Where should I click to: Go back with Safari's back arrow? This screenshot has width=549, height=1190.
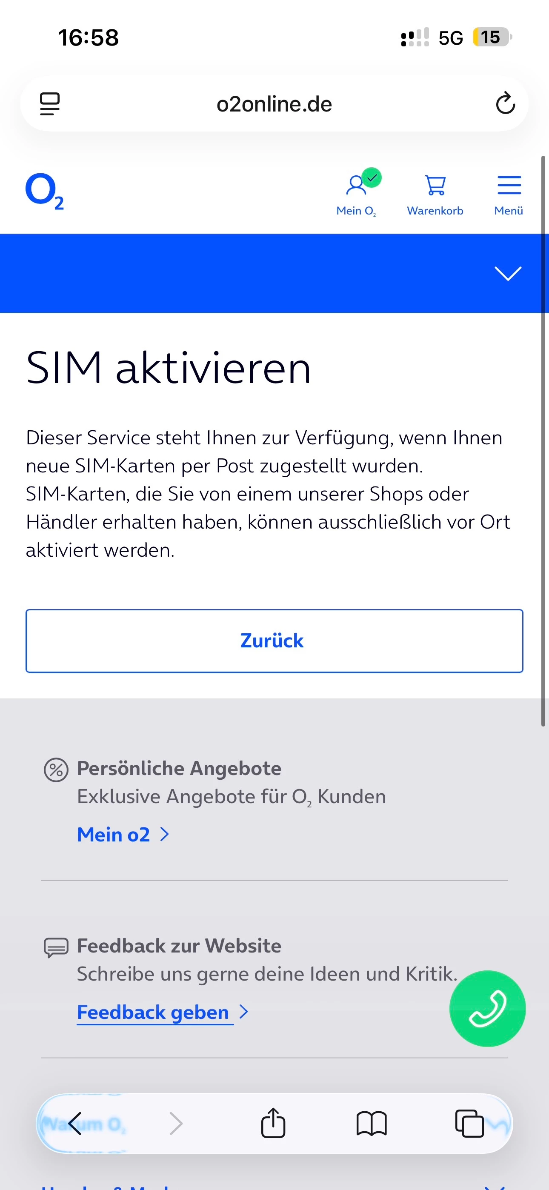[x=75, y=1123]
